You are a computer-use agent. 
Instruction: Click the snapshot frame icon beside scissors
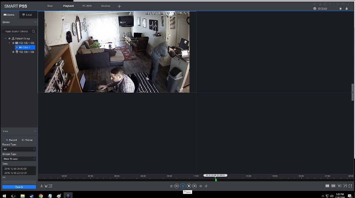[51, 186]
